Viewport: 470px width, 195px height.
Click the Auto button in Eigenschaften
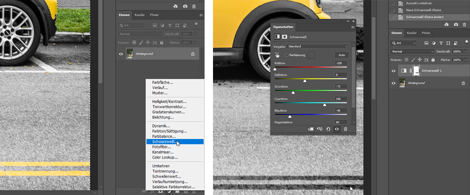point(342,55)
